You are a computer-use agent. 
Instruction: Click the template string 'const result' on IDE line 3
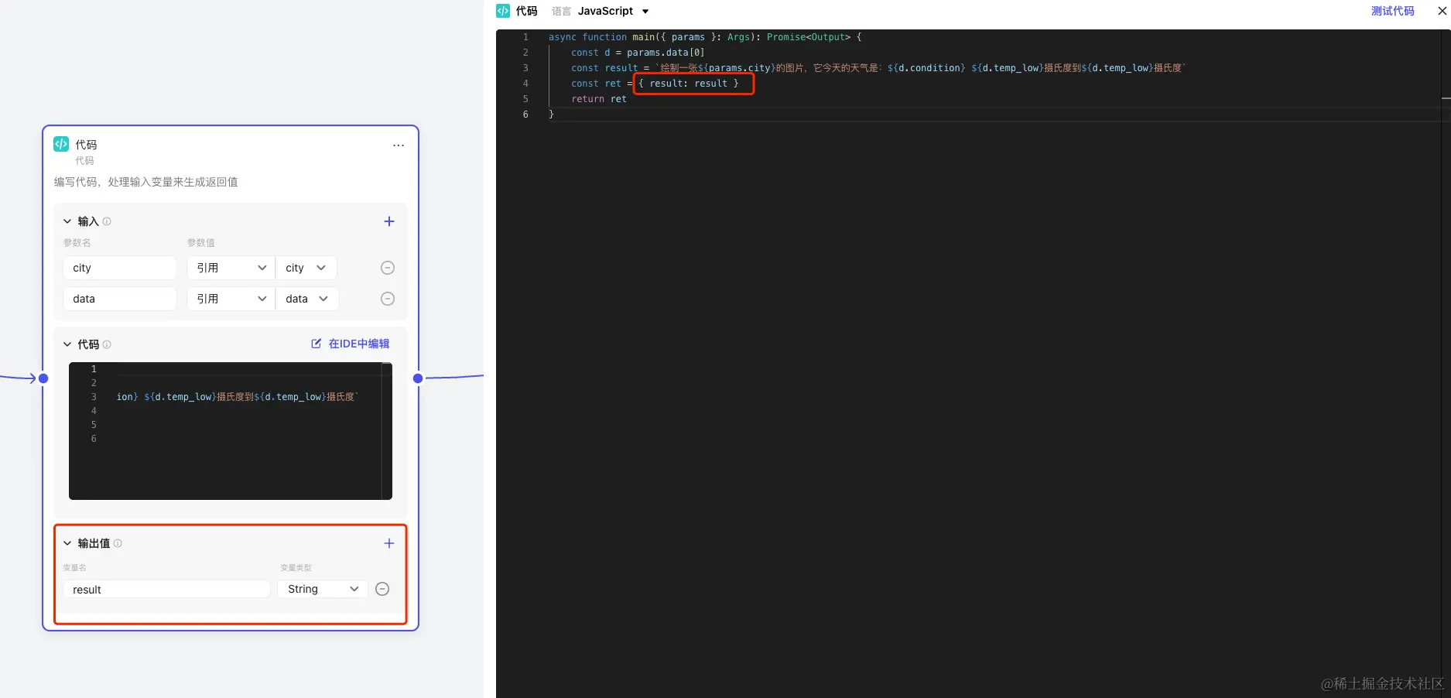point(878,68)
